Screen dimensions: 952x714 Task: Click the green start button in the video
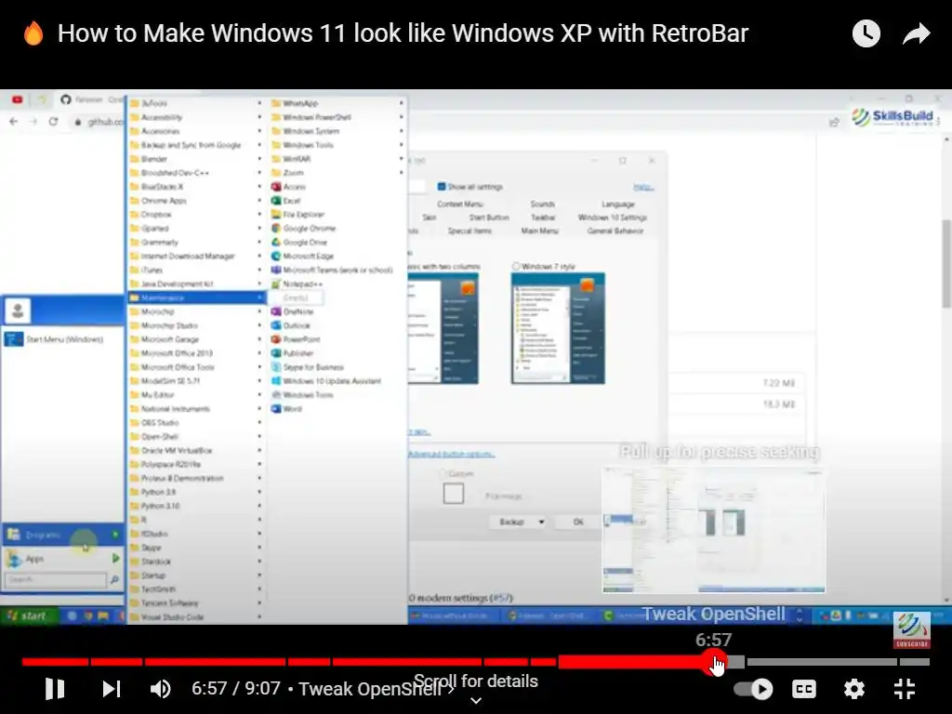pos(29,615)
